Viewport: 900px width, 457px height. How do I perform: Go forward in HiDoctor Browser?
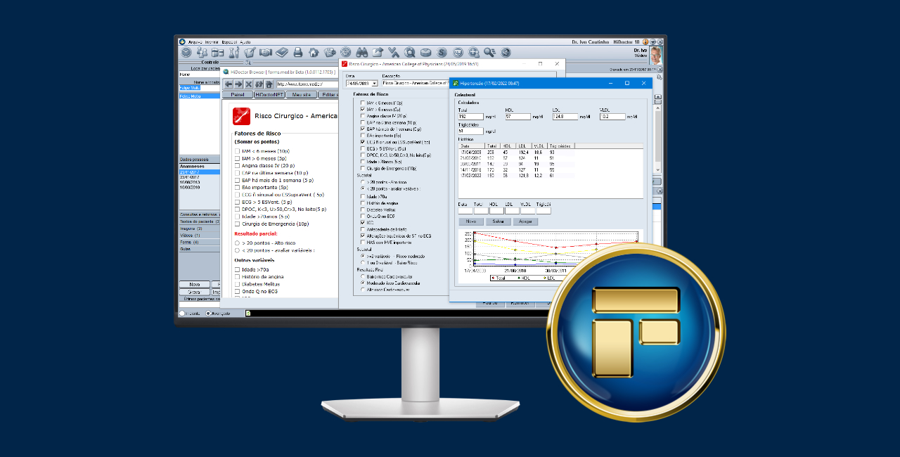click(x=238, y=84)
